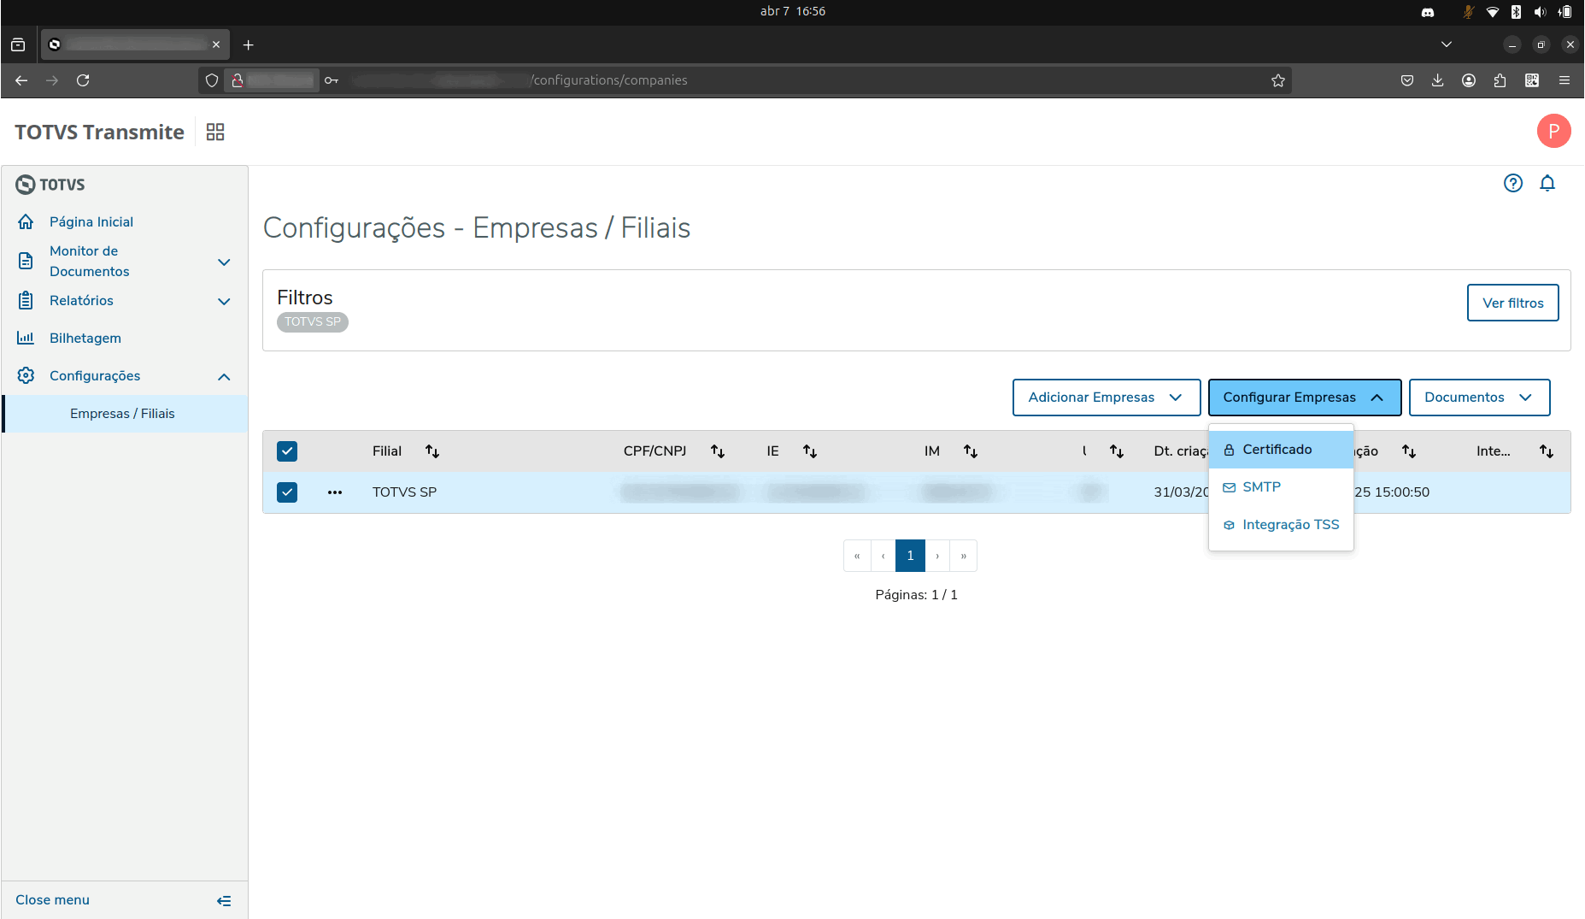The height and width of the screenshot is (919, 1585).
Task: Select SMTP from the dropdown menu
Action: click(x=1281, y=487)
